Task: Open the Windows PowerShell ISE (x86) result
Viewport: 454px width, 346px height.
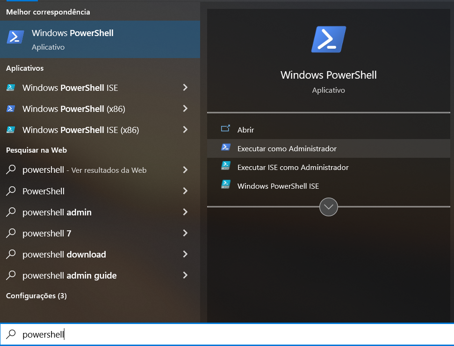Action: click(100, 130)
